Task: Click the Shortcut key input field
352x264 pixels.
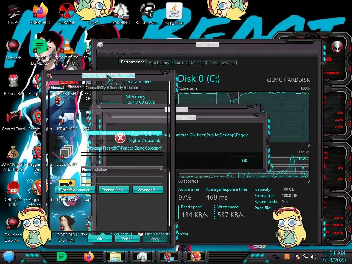Action: tap(122, 159)
